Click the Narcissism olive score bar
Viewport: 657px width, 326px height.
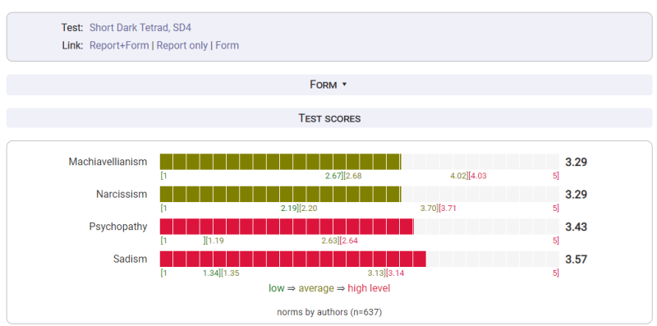pyautogui.click(x=280, y=194)
